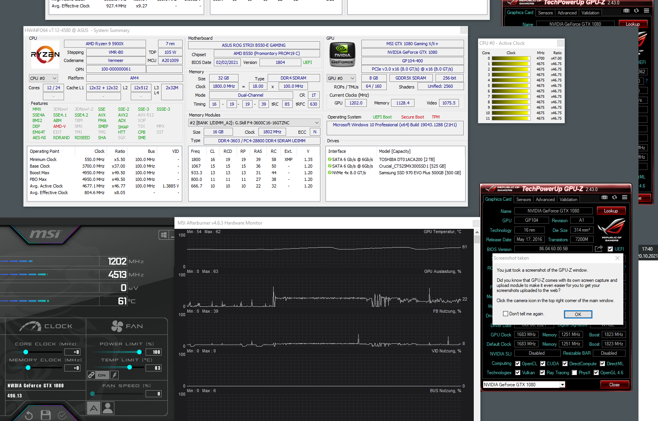
Task: Enable the PhysX checkbox
Action: point(574,373)
